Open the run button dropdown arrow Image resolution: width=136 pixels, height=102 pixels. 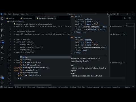tap(127, 18)
